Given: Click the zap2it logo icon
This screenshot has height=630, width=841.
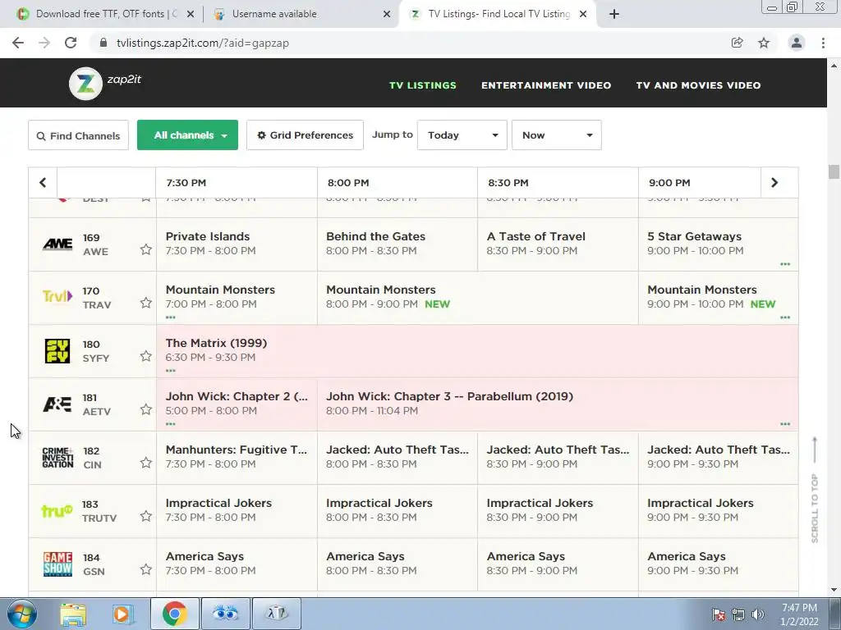Looking at the screenshot, I should click(85, 84).
